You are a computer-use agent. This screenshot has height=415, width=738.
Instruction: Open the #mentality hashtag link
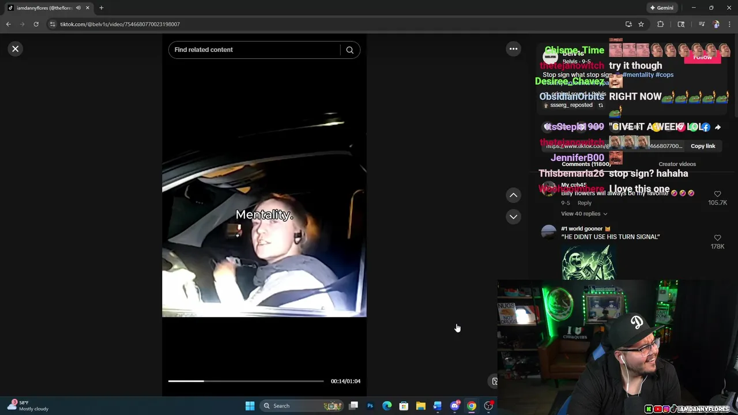[638, 75]
